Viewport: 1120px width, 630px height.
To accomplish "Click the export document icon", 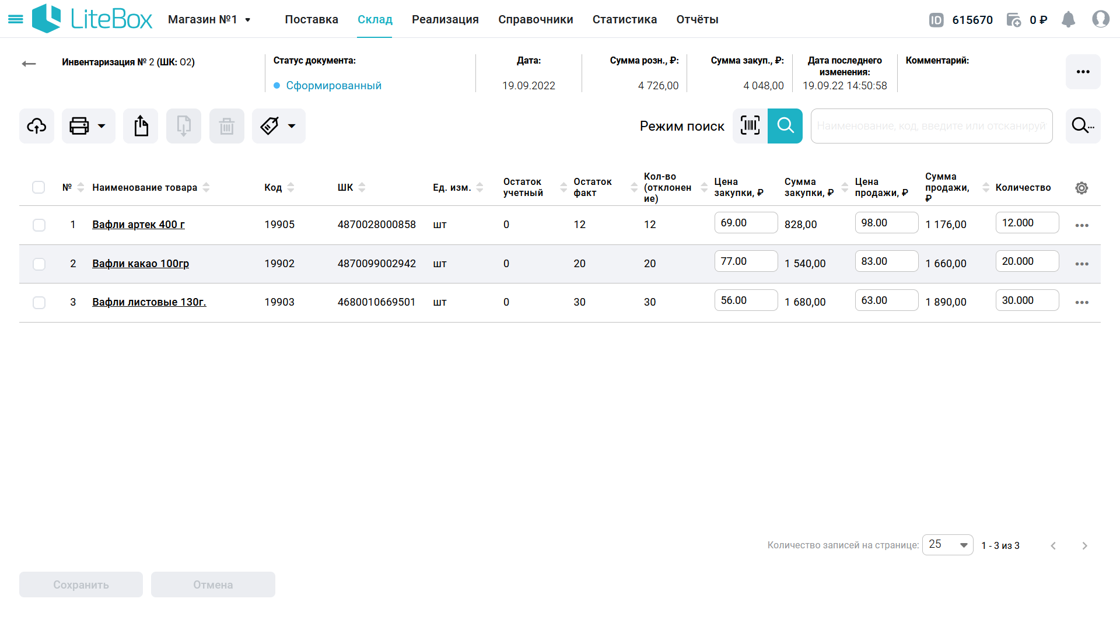I will 141,126.
